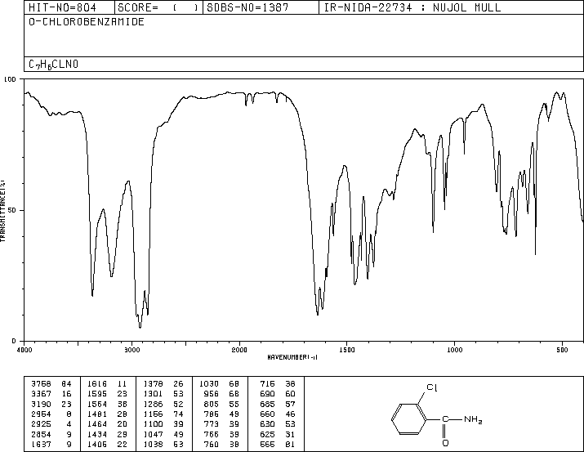
Task: Select peak table entry 690
Action: click(278, 394)
